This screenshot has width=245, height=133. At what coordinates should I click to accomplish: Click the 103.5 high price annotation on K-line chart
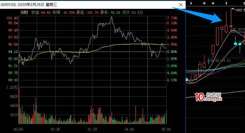(240, 10)
